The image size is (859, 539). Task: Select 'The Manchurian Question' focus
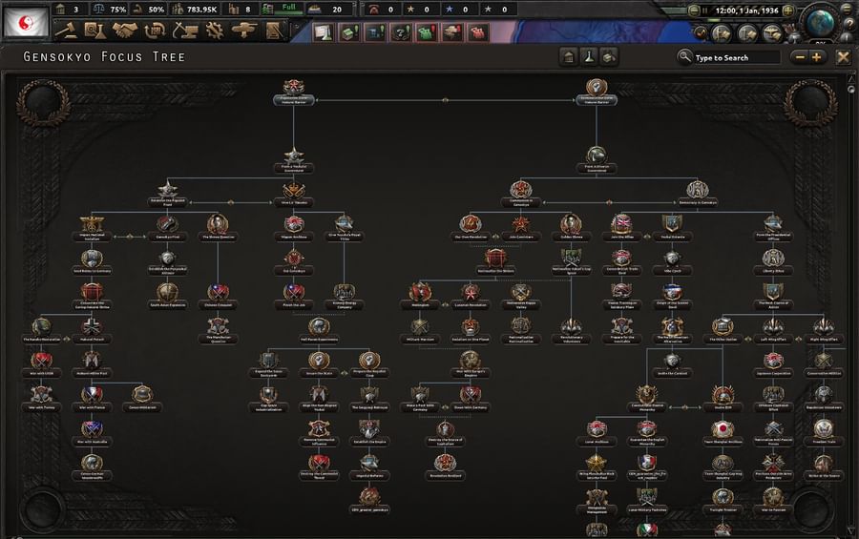coord(218,332)
